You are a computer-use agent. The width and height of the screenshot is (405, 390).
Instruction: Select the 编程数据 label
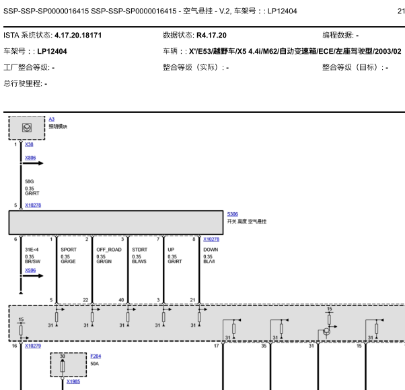338,36
